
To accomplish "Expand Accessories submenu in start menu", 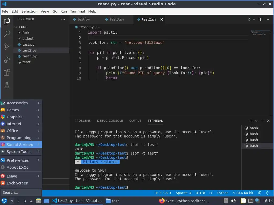I will pos(21,103).
